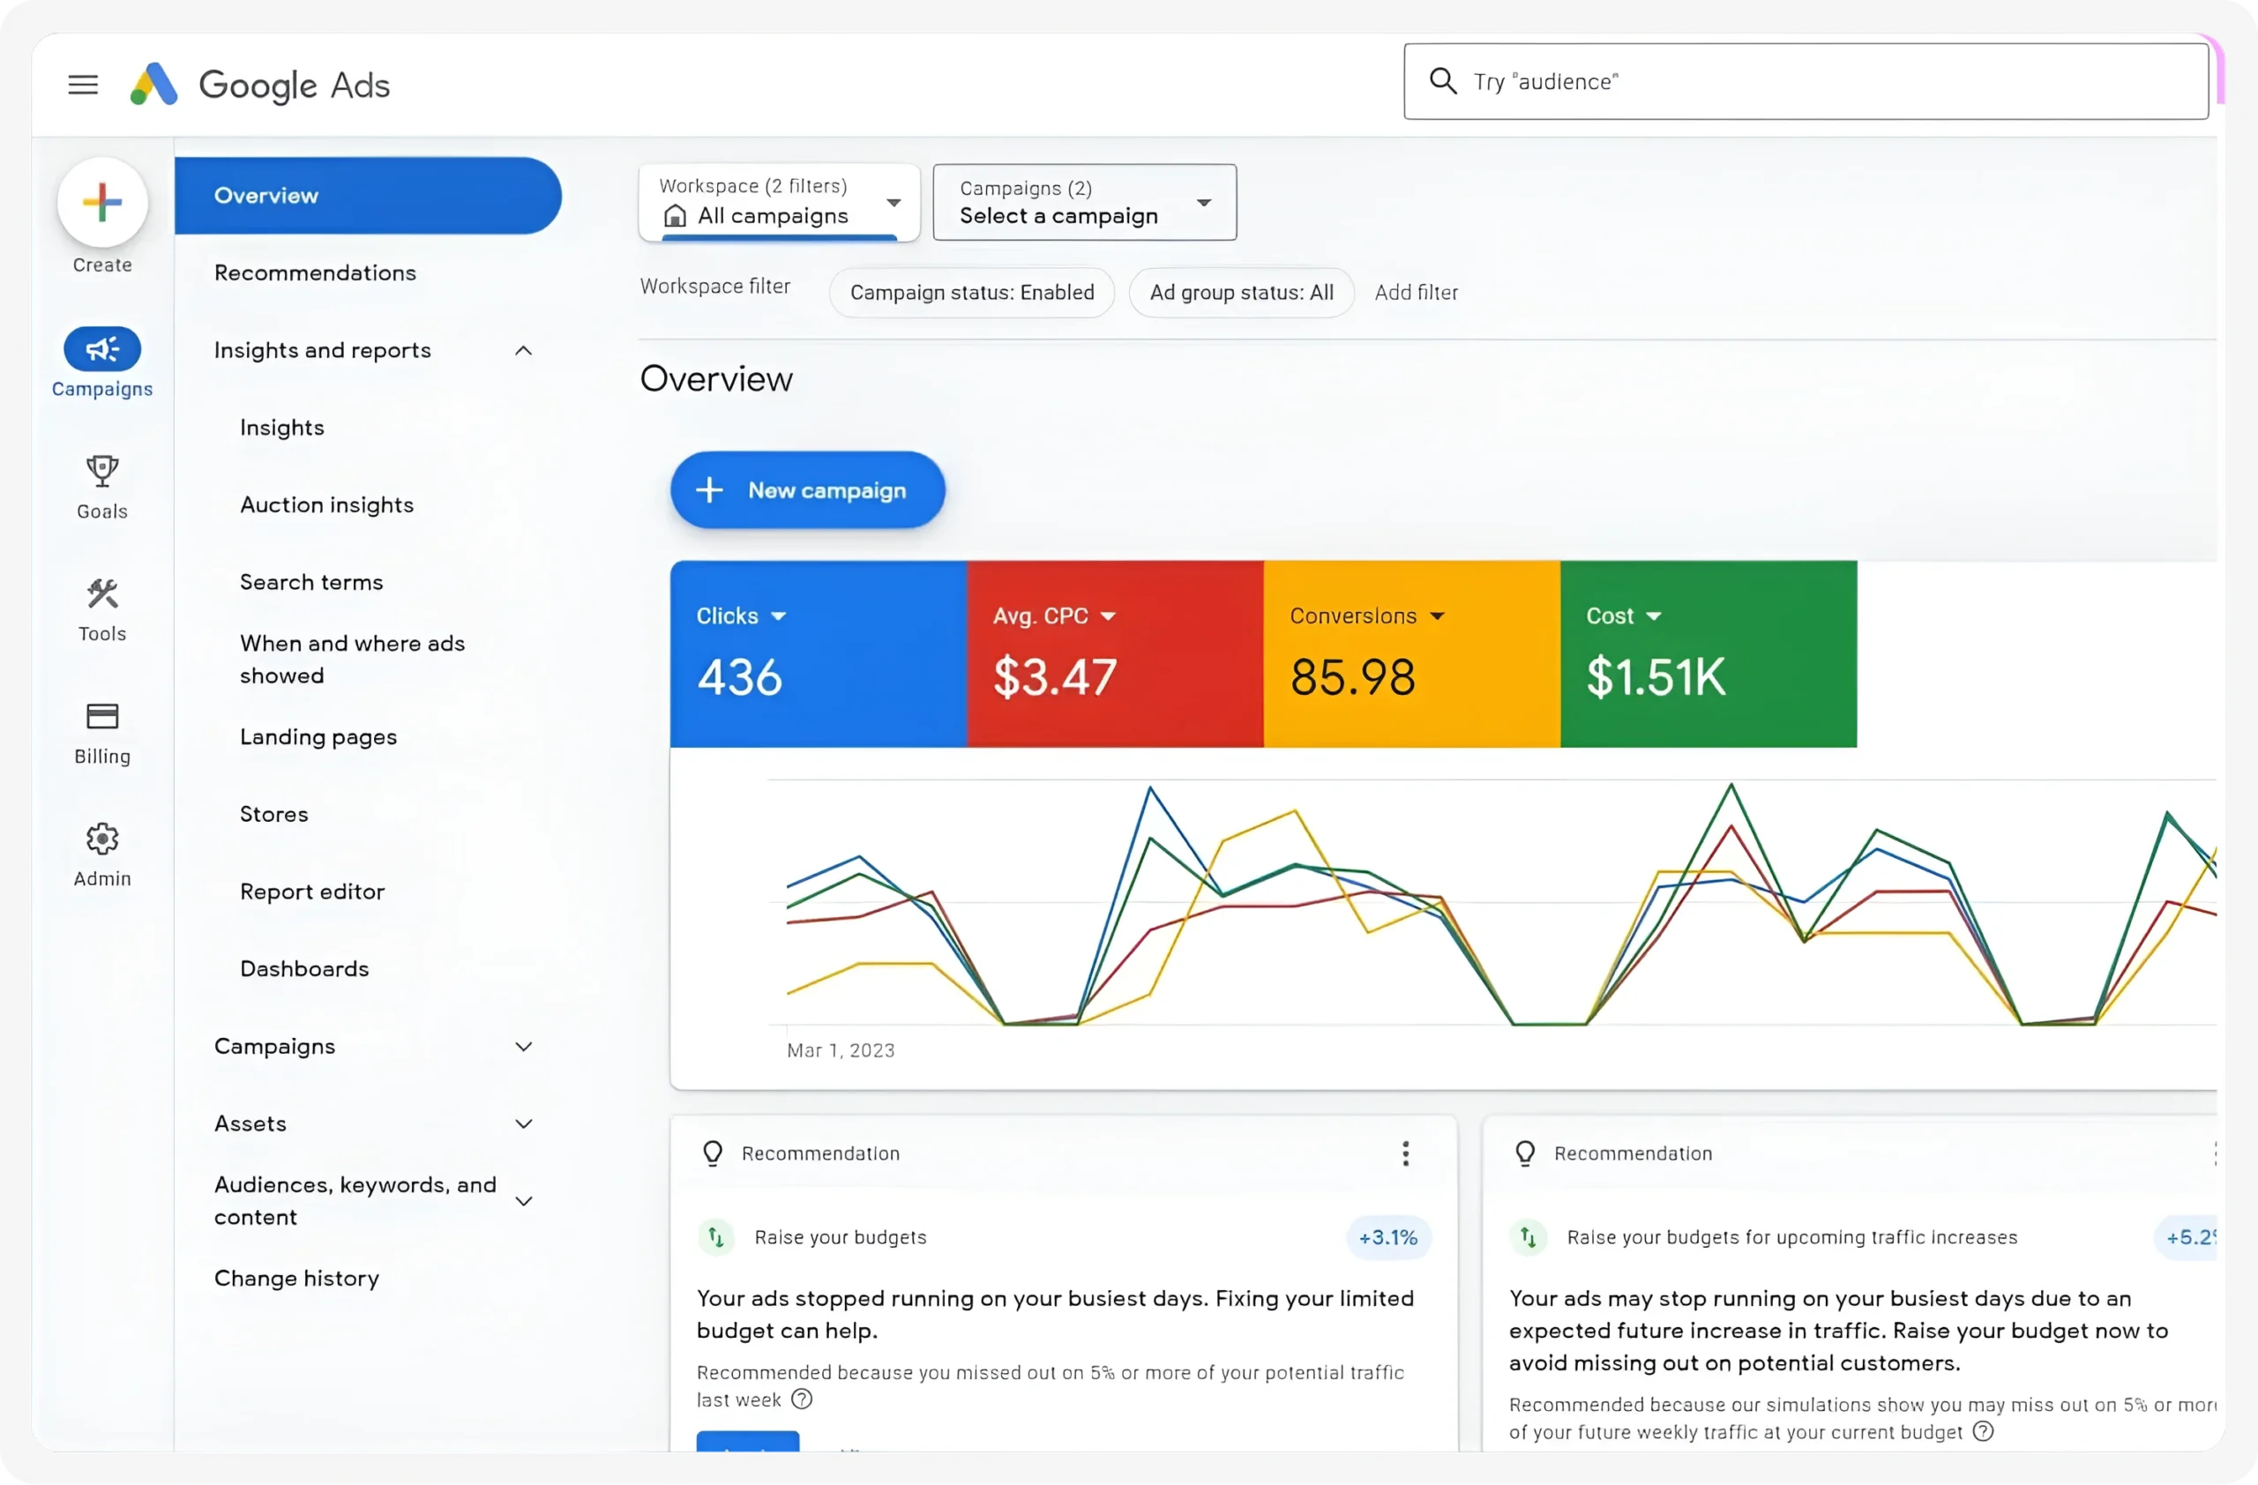Image resolution: width=2258 pixels, height=1485 pixels.
Task: Click the Create plus button
Action: click(x=102, y=201)
